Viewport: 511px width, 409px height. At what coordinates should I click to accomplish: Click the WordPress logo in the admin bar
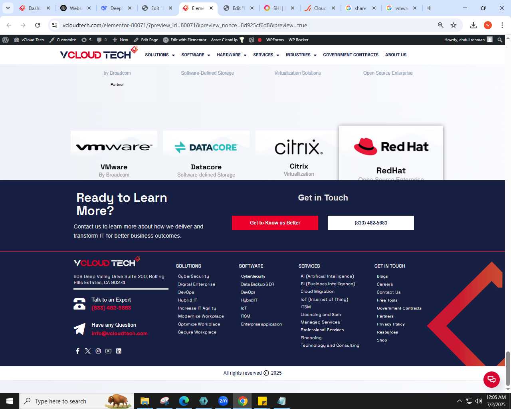(6, 40)
